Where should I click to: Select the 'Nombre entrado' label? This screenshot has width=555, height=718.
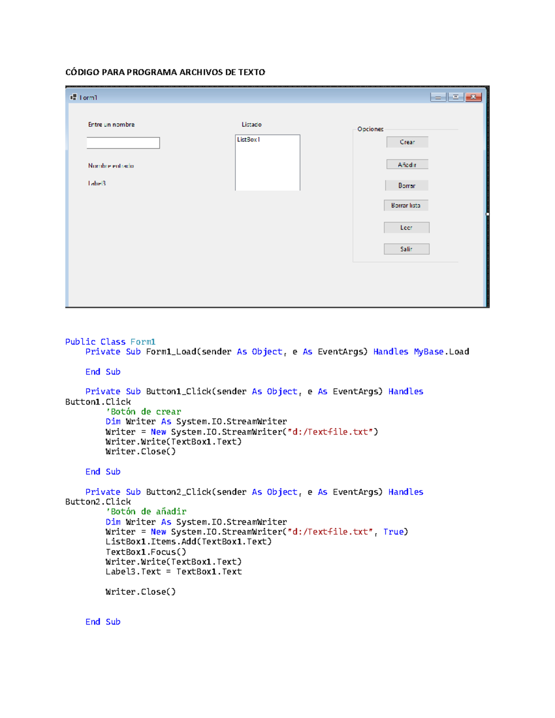pos(111,166)
